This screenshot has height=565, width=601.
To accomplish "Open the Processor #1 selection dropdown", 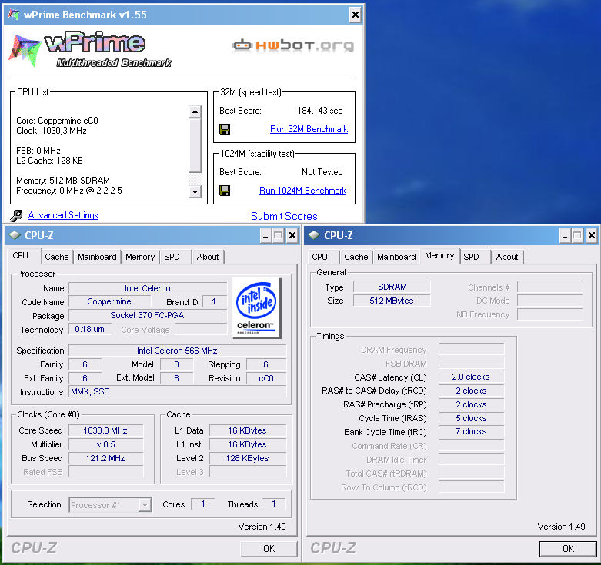I will [x=145, y=505].
